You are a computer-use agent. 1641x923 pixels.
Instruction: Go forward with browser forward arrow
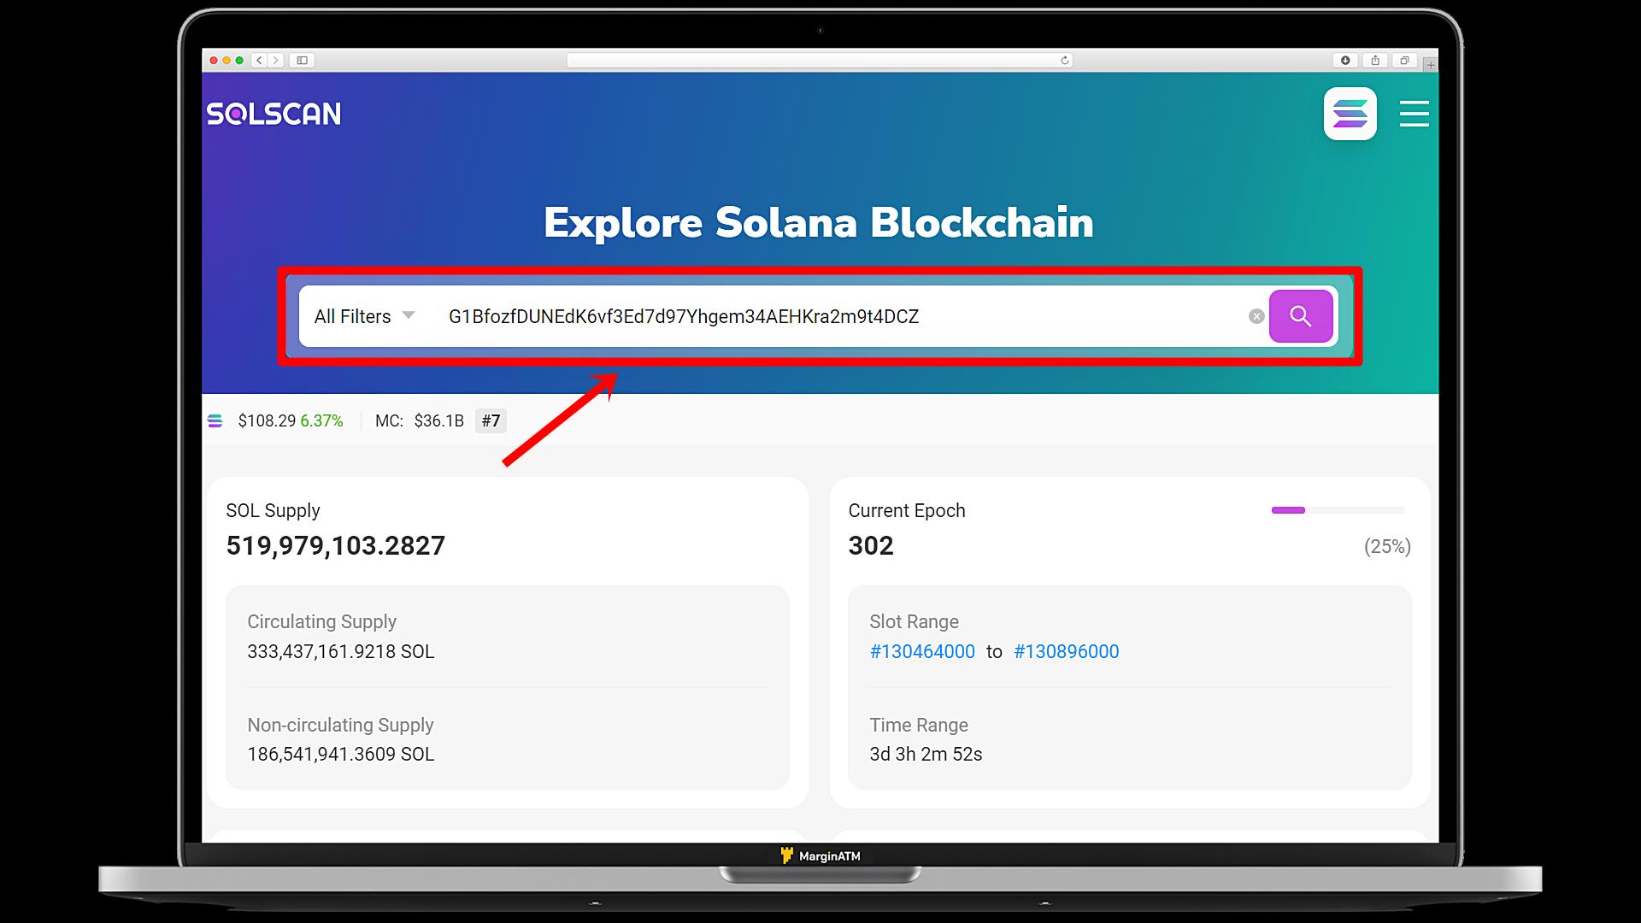point(275,61)
